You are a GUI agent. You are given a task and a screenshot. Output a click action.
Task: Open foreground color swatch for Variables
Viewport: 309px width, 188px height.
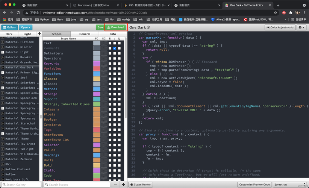[97, 68]
